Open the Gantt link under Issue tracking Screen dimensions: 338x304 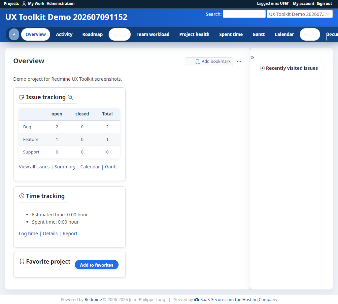coord(111,167)
